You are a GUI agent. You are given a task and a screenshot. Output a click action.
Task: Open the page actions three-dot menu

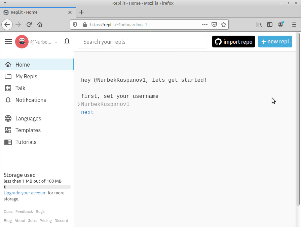(204, 25)
